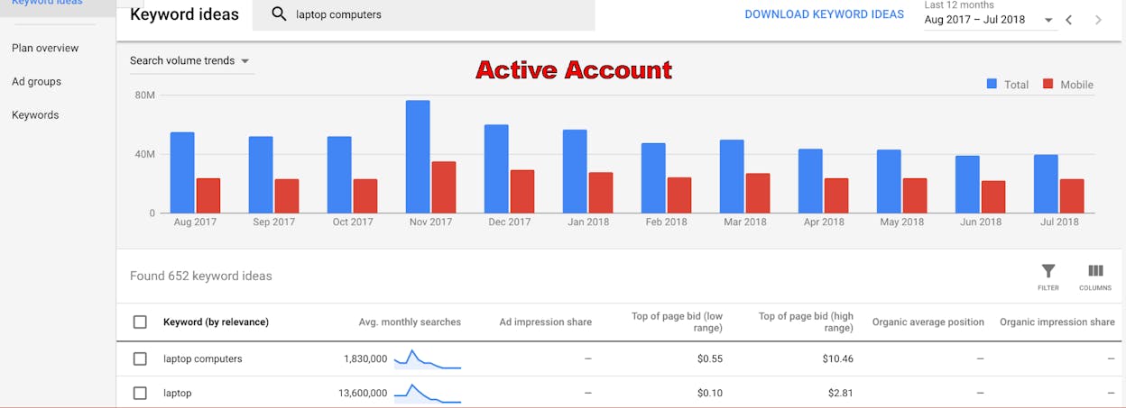Sort by Top of page bid (low range)
This screenshot has height=408, width=1126.
tap(678, 322)
